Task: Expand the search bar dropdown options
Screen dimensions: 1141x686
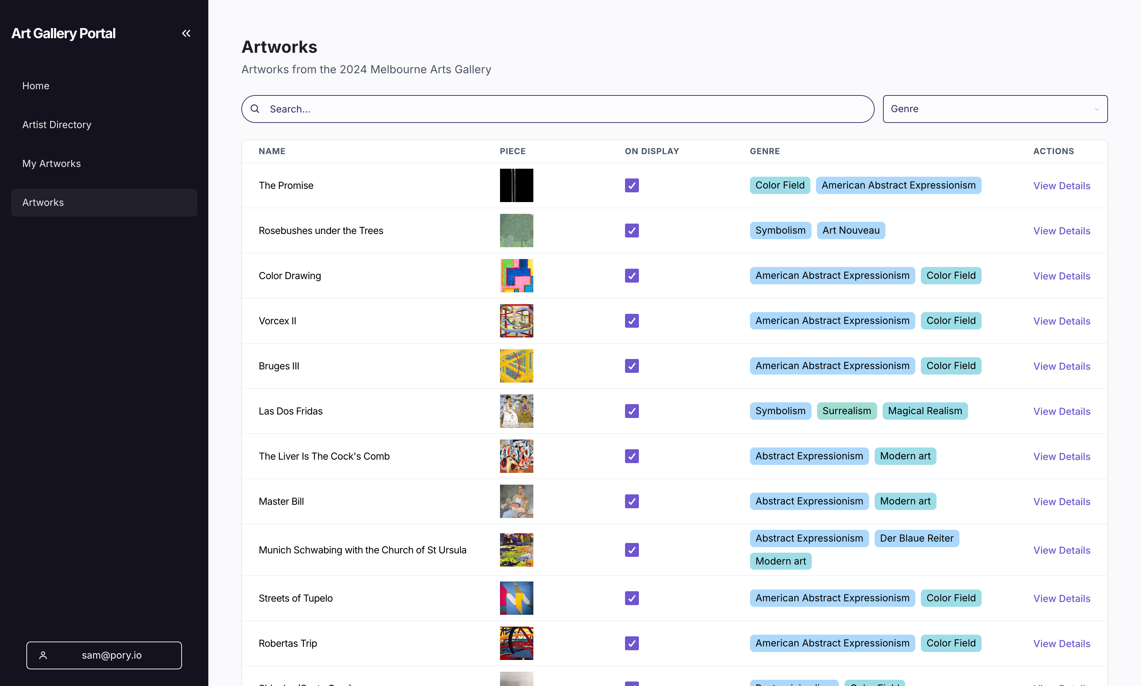Action: click(x=1099, y=108)
